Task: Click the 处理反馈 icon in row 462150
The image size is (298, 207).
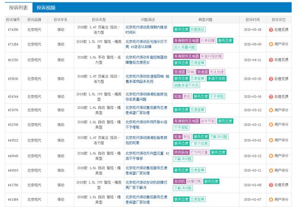Action: click(271, 60)
